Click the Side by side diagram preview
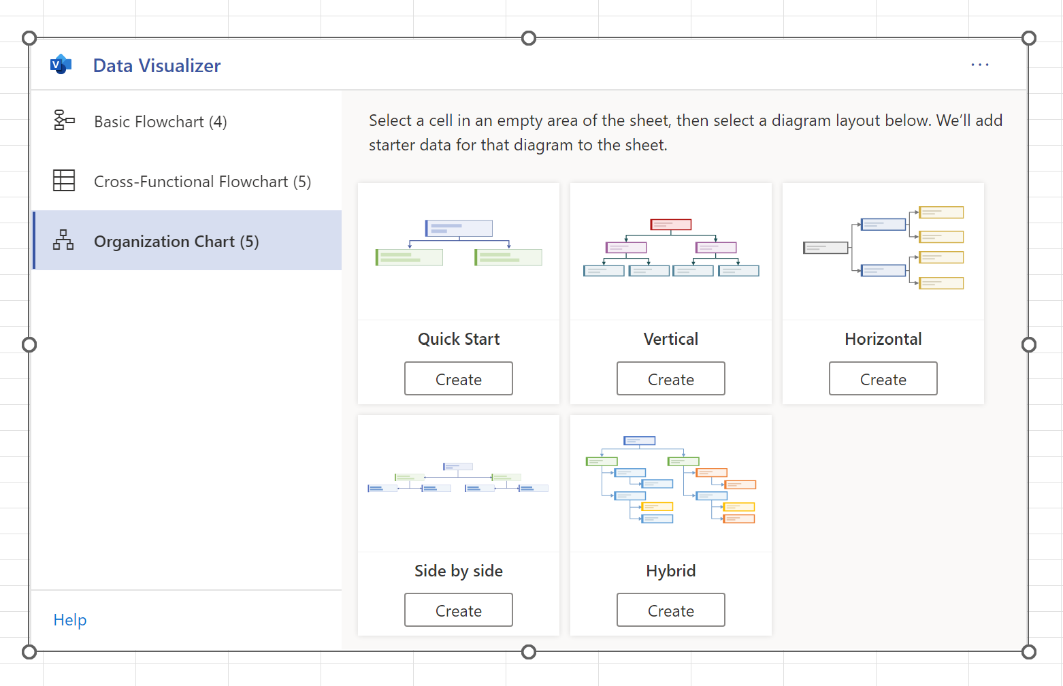Image resolution: width=1063 pixels, height=686 pixels. point(458,480)
